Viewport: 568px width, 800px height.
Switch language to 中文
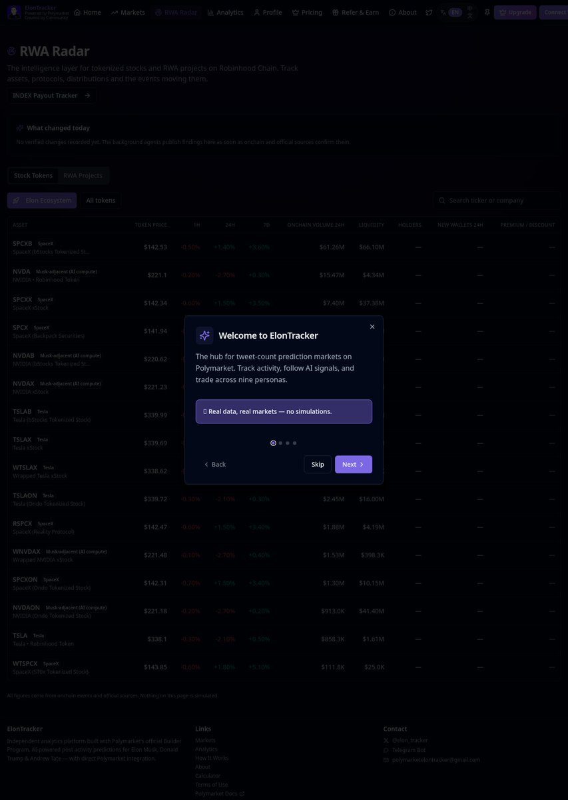[470, 13]
